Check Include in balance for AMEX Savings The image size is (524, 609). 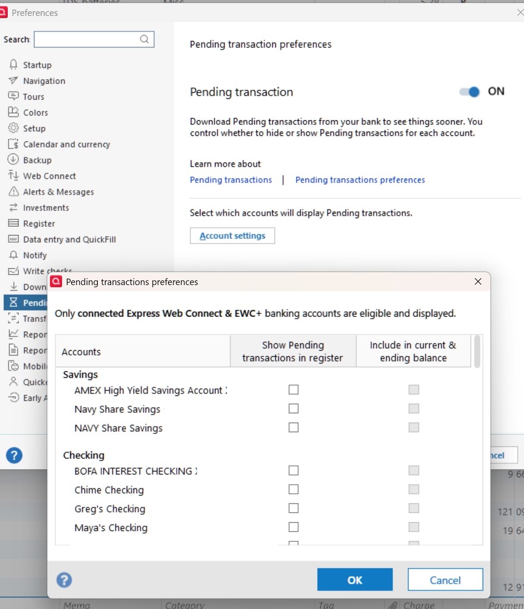(414, 389)
